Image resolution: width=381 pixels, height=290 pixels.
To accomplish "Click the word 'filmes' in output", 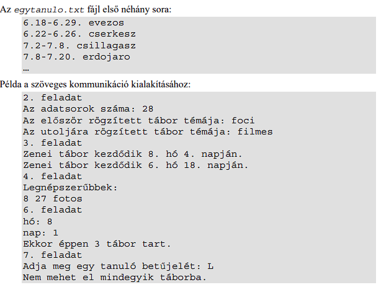I will coord(255,131).
